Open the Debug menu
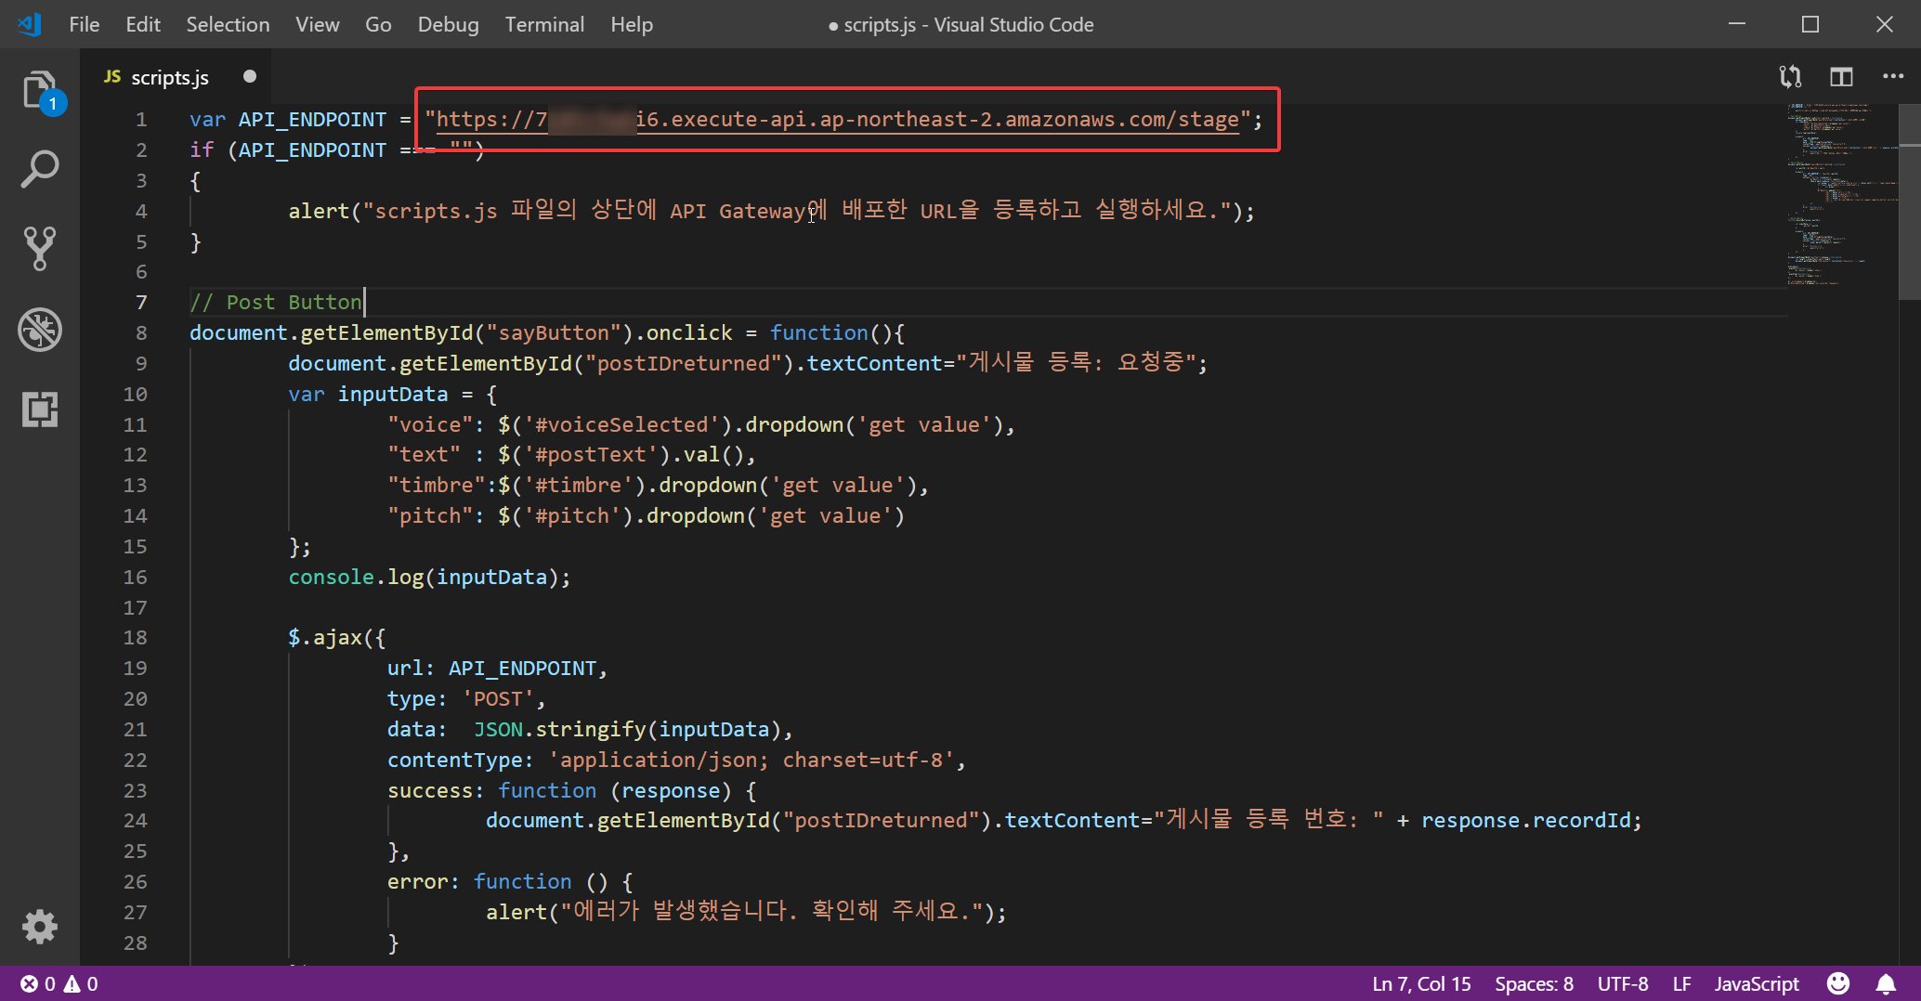The image size is (1921, 1001). coord(448,24)
